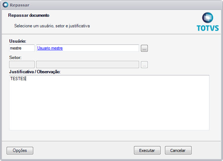This screenshot has width=223, height=161.
Task: Click the 'Repassar documento' heading
Action: tap(28, 15)
